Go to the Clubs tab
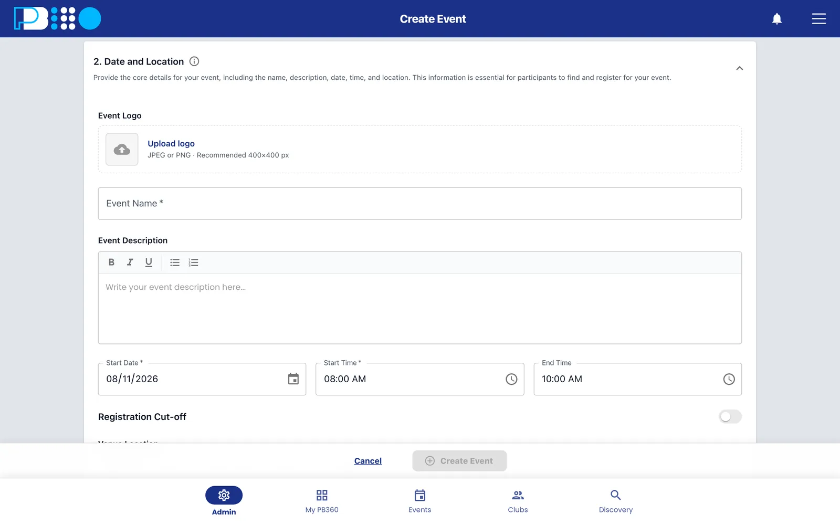Image resolution: width=840 pixels, height=525 pixels. 518,501
